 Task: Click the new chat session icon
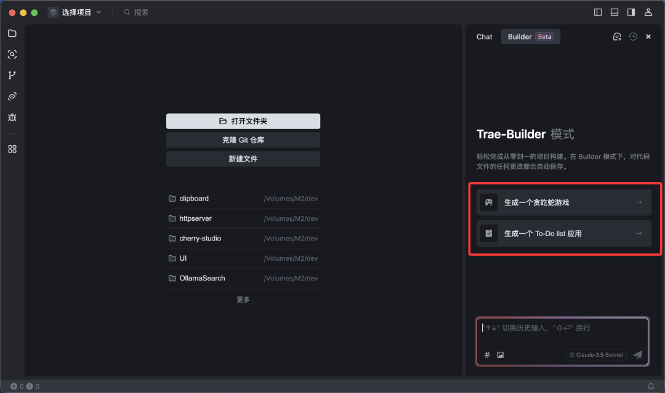click(617, 37)
